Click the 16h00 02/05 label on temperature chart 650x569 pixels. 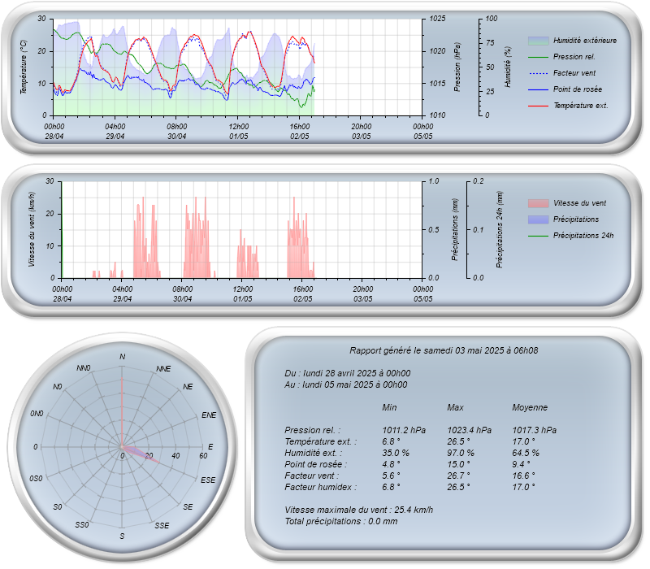(299, 132)
